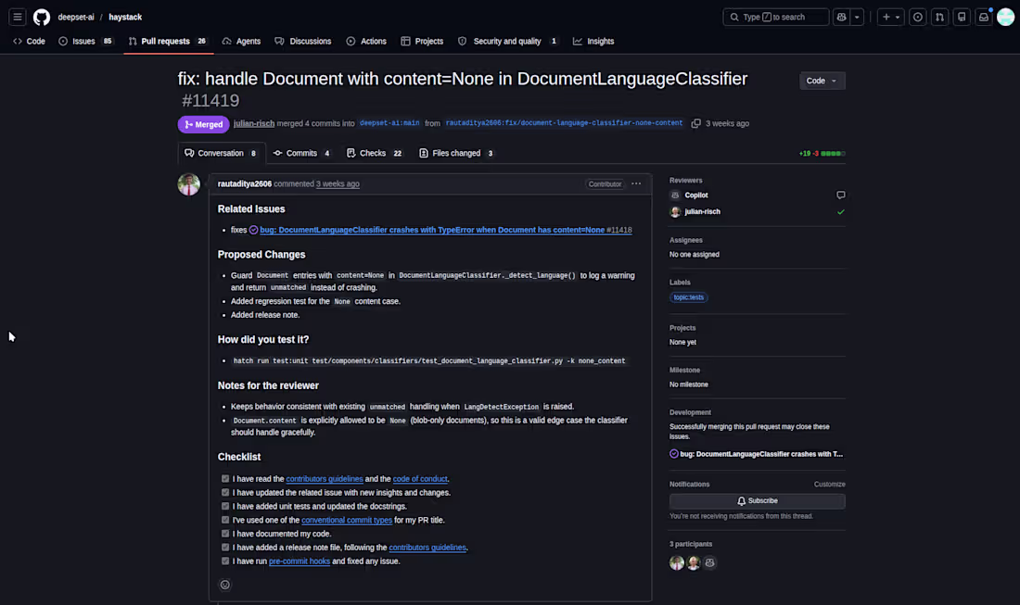Toggle 'updated the related issue' checkbox
1020x605 pixels.
pos(225,493)
